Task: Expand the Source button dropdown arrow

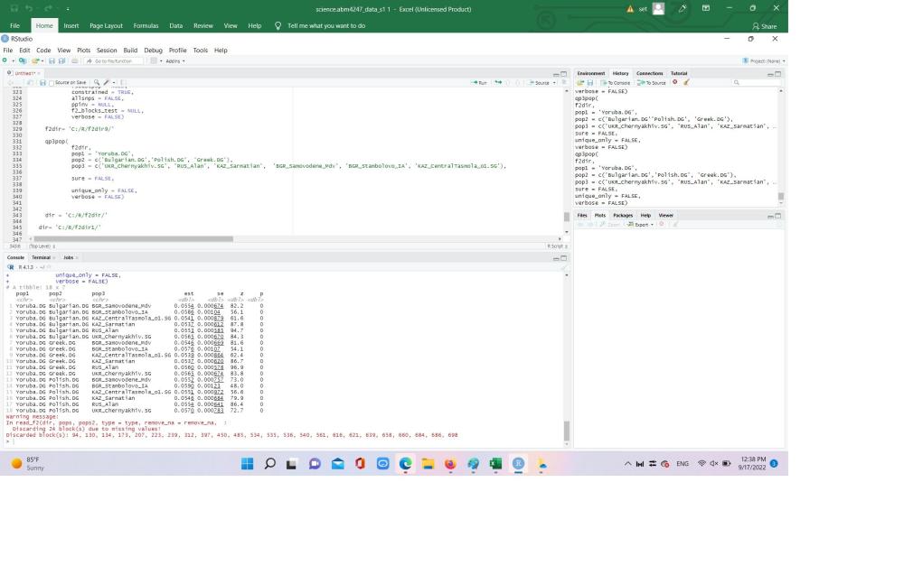Action: point(552,82)
